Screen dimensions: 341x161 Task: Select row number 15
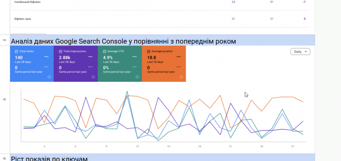pyautogui.click(x=4, y=100)
